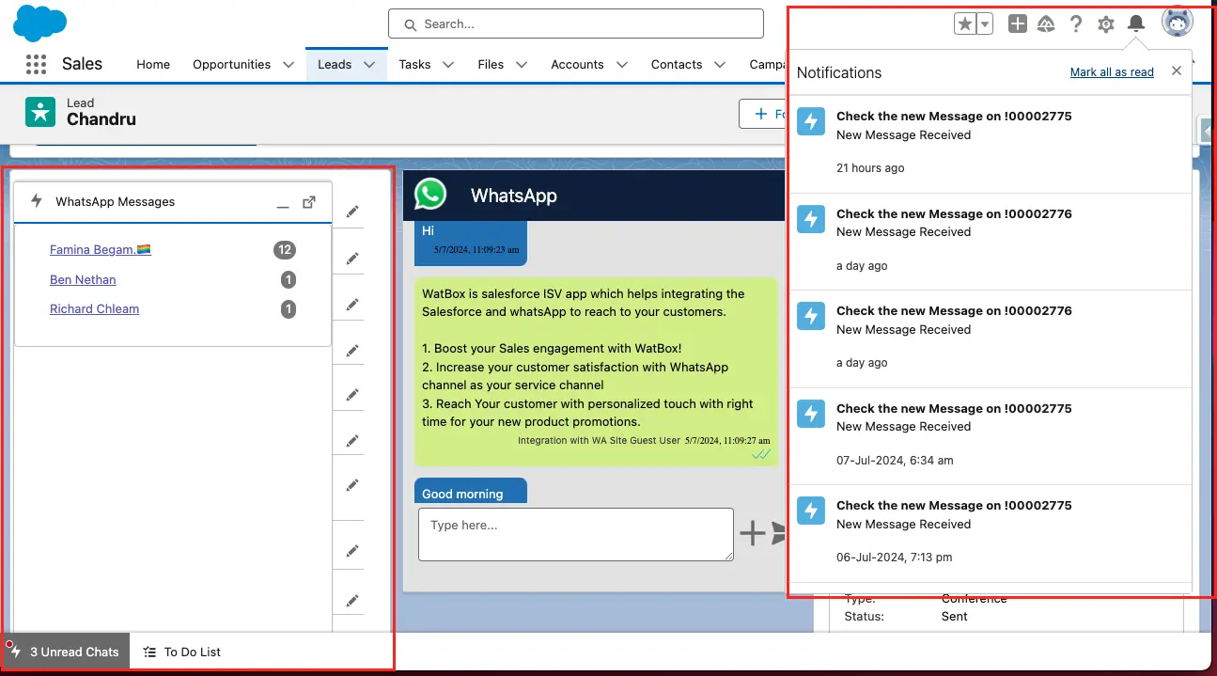Image resolution: width=1217 pixels, height=676 pixels.
Task: Mark all notifications as read
Action: pyautogui.click(x=1112, y=72)
